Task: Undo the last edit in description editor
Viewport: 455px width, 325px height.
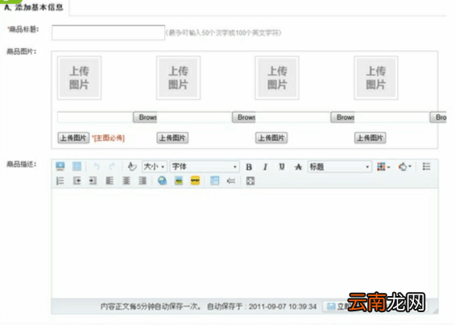Action: click(x=97, y=167)
